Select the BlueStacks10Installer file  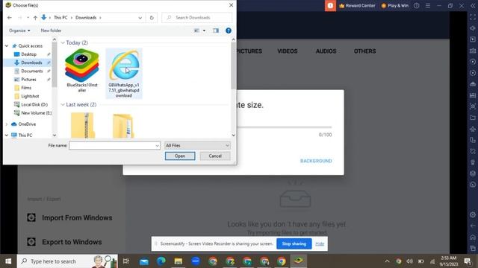point(82,71)
